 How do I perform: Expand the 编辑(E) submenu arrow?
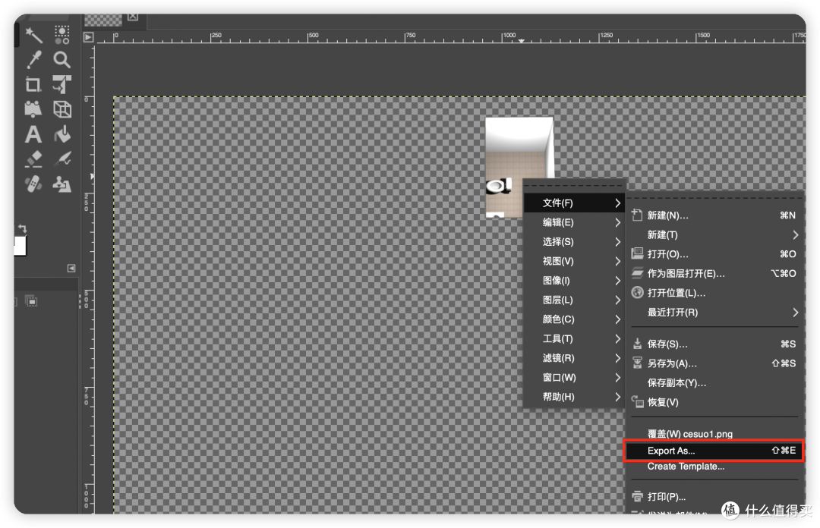tap(617, 222)
